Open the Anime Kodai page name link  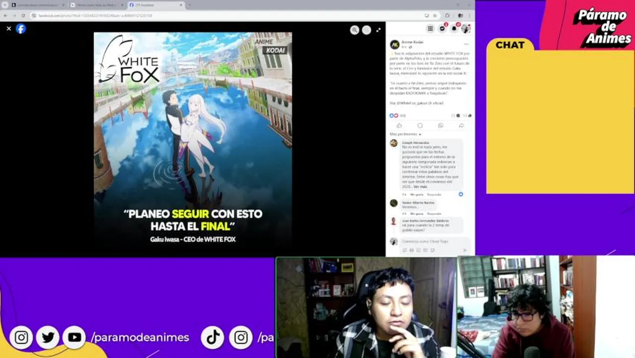412,42
